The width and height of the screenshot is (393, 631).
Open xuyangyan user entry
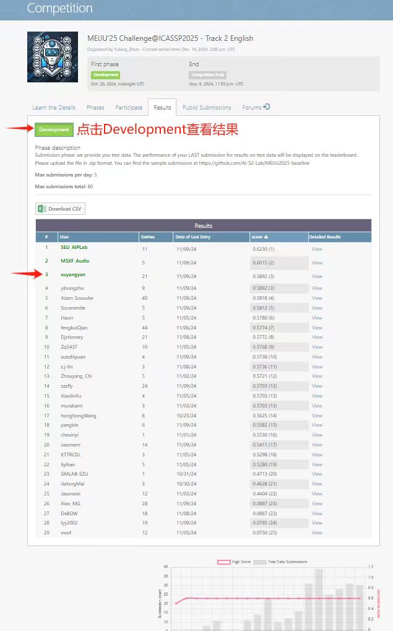pos(73,276)
